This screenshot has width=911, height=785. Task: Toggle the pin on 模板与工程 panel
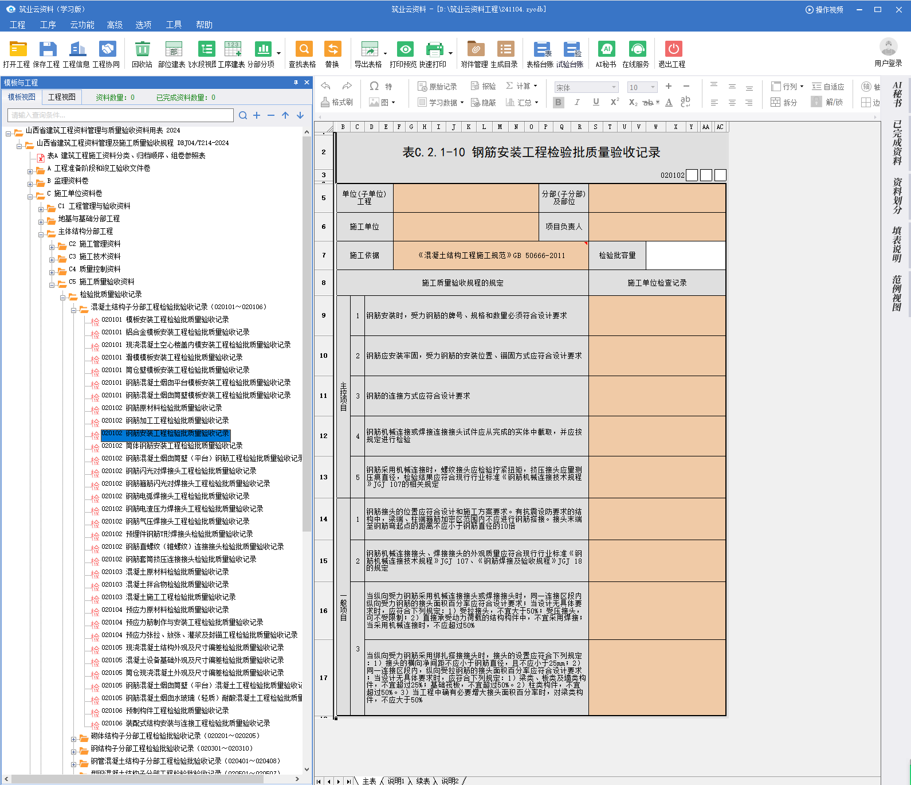coord(296,83)
